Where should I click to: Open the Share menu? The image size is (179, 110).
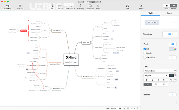tap(141, 7)
